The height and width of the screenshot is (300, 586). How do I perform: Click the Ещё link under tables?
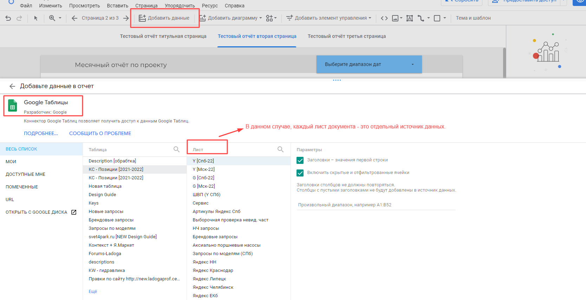[93, 292]
